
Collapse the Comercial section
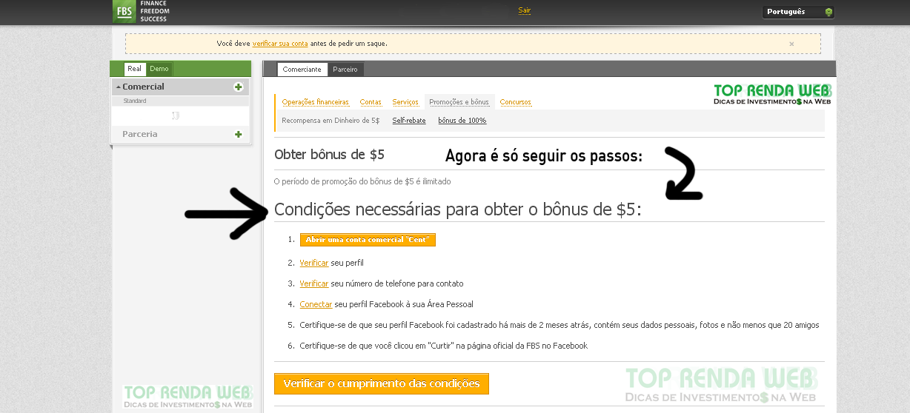pyautogui.click(x=118, y=87)
